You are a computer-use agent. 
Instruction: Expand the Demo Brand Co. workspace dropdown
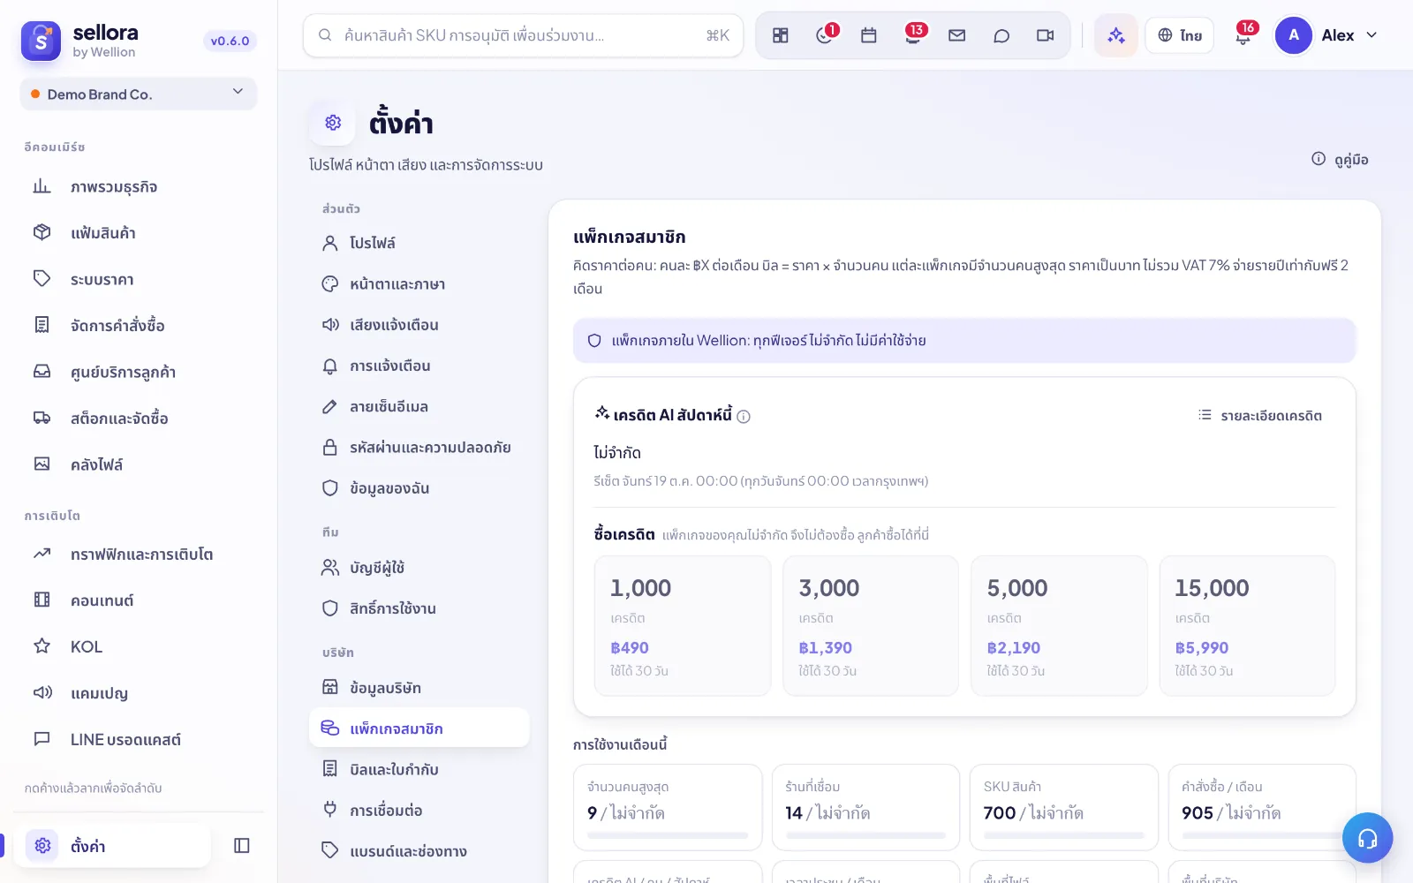tap(139, 94)
